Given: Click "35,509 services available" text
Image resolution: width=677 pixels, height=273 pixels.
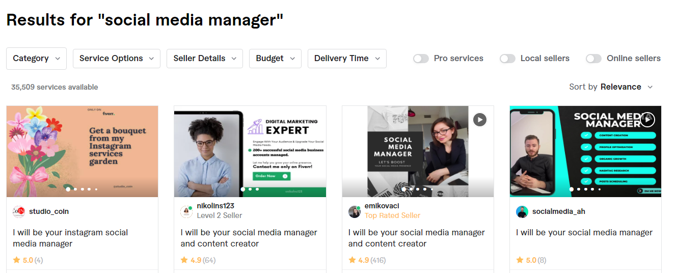Looking at the screenshot, I should tap(55, 87).
